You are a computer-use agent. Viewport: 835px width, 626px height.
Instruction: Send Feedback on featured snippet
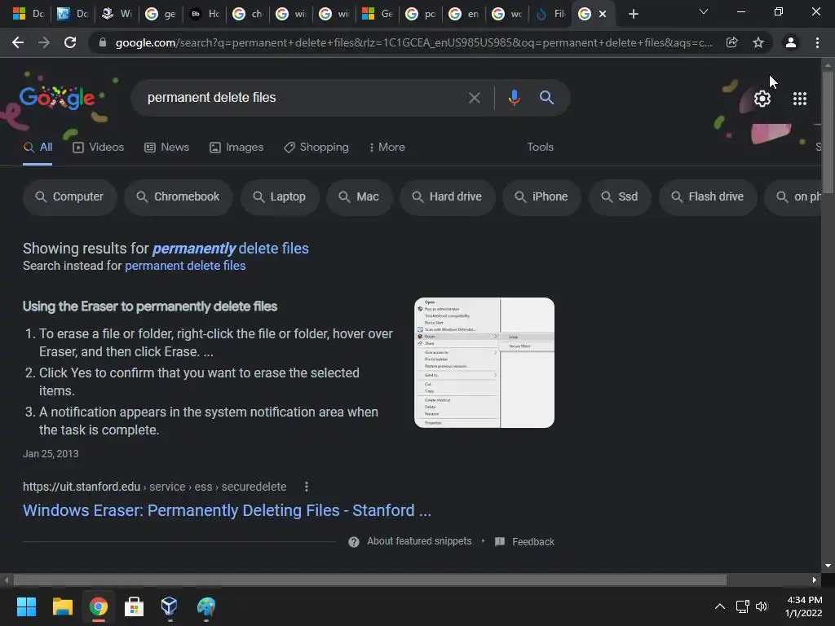point(524,542)
